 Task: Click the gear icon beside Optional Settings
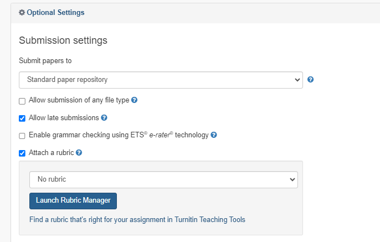[x=22, y=12]
